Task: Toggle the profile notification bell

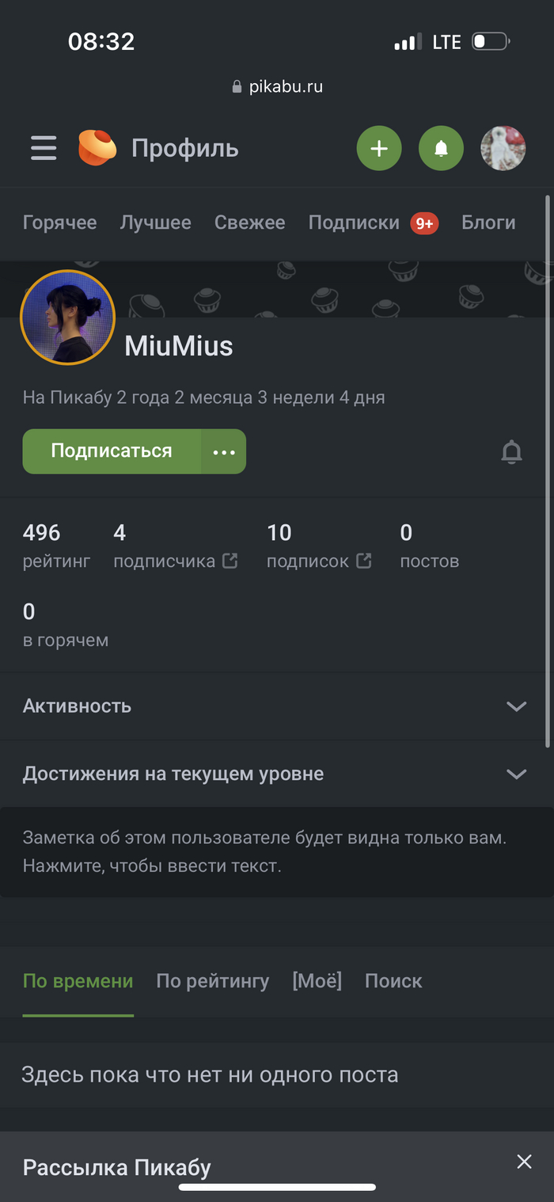Action: point(512,452)
